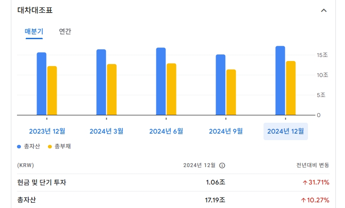This screenshot has width=345, height=208.
Task: Click the yellow 총부채 bar for 2024년 9월
Action: click(x=231, y=92)
